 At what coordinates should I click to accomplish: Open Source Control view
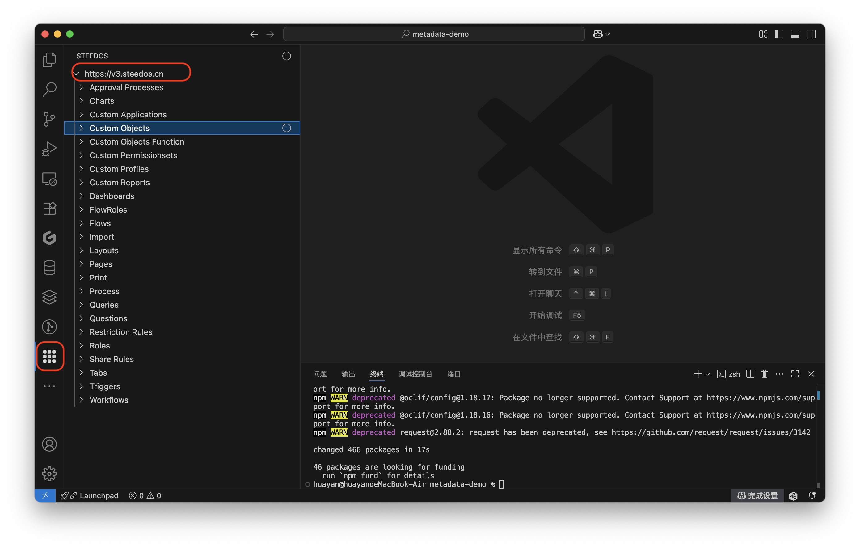click(49, 119)
